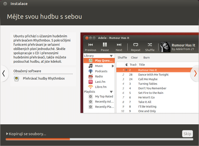Viewport: 199px width, 146px height.
Task: Click the Clear queue button
Action: [134, 57]
